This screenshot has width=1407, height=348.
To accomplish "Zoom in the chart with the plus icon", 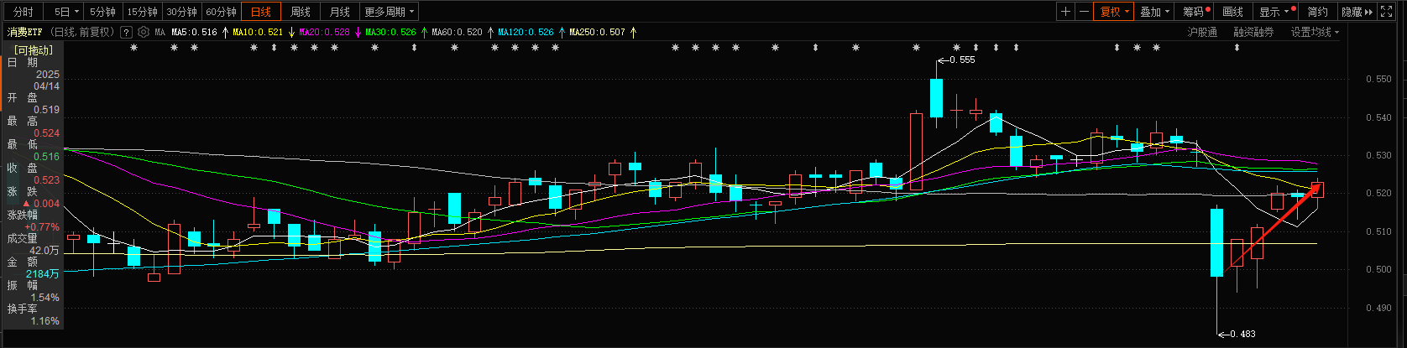I will pos(1065,12).
